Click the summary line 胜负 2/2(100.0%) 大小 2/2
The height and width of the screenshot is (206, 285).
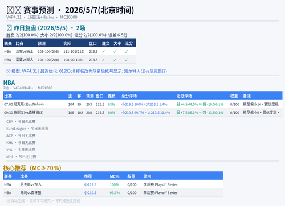click(x=67, y=35)
